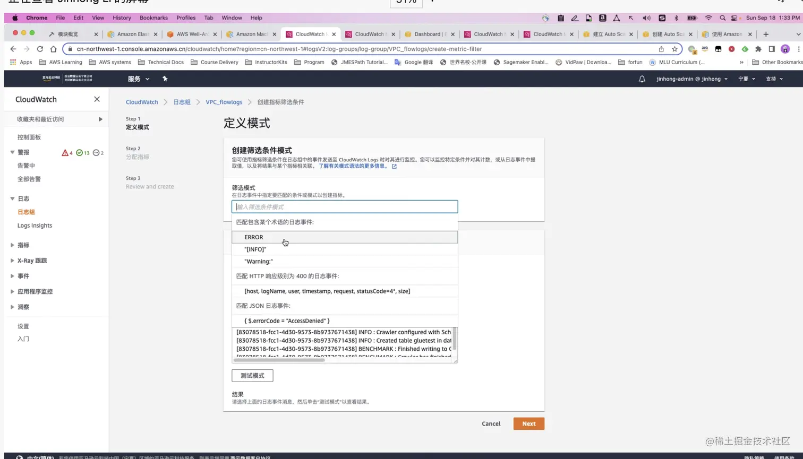The image size is (803, 459).
Task: Open the Apple menu
Action: 15,18
